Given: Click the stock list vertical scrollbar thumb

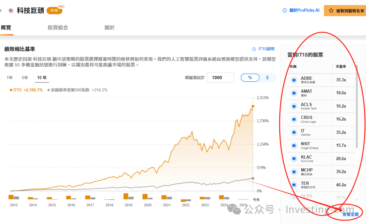Looking at the screenshot, I should pyautogui.click(x=357, y=106).
